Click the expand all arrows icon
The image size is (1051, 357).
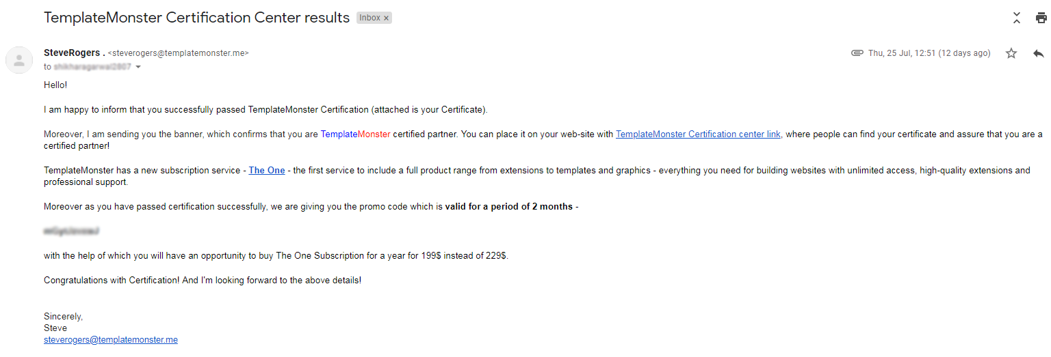[1017, 18]
